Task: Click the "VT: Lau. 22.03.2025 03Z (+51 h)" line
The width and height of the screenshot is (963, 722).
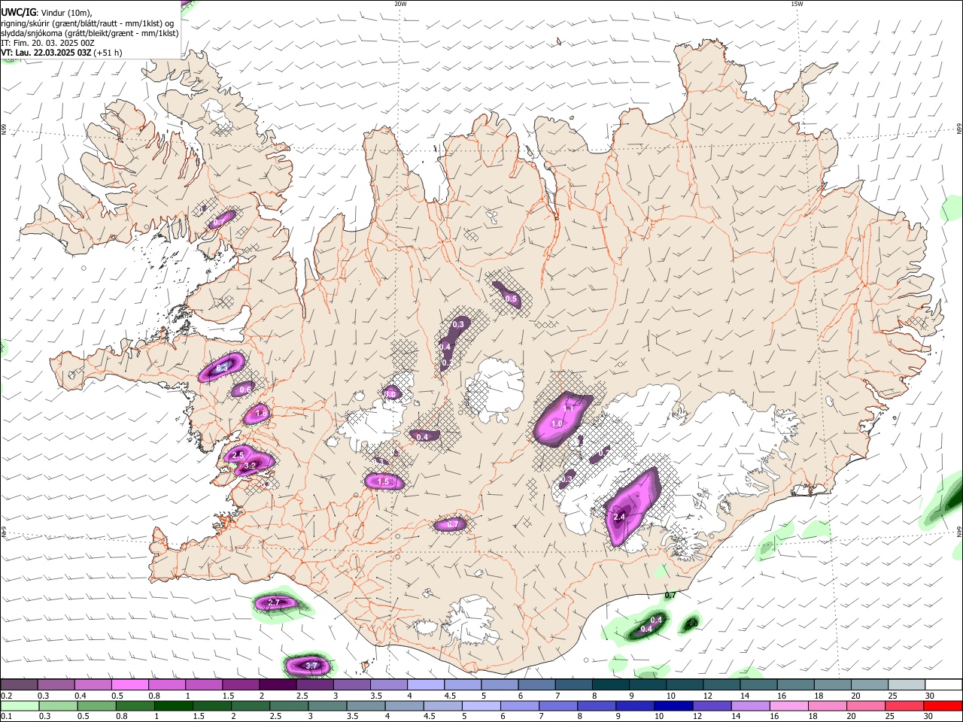Action: 61,53
